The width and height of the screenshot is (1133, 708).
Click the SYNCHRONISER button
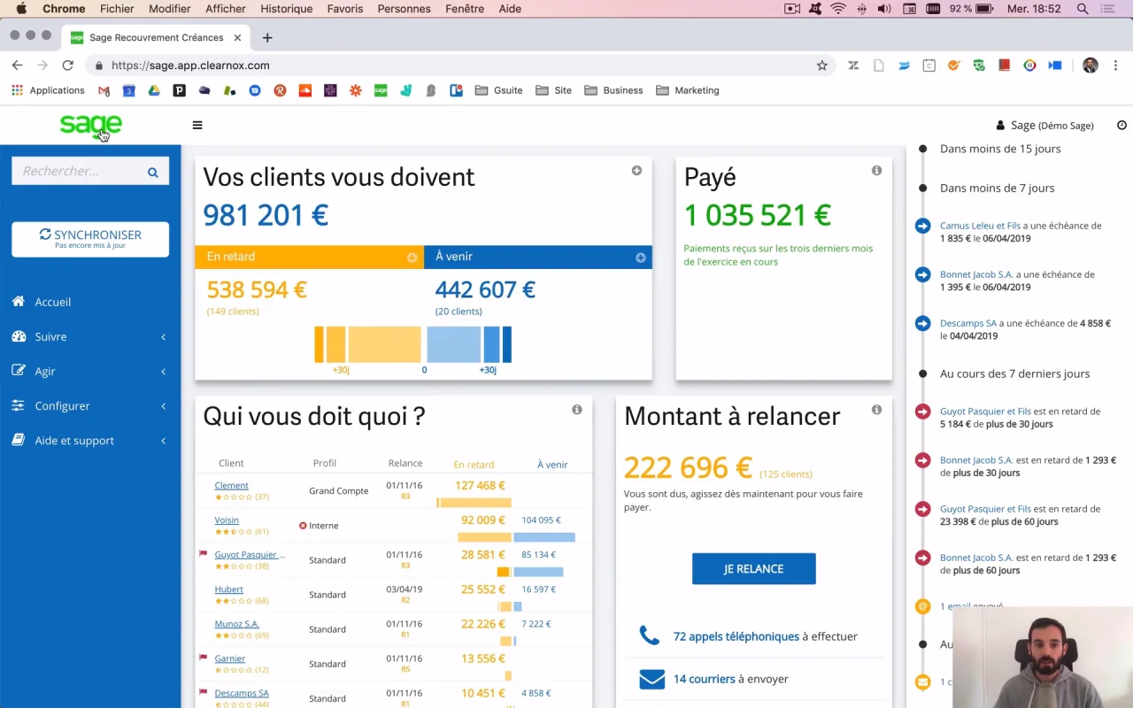point(90,239)
